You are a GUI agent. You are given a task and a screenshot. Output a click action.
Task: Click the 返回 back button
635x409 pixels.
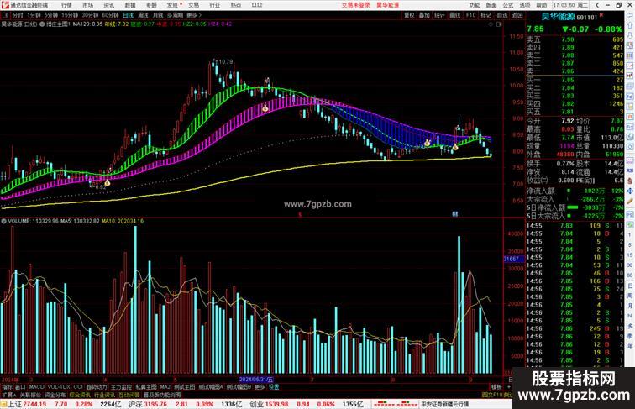point(517,15)
